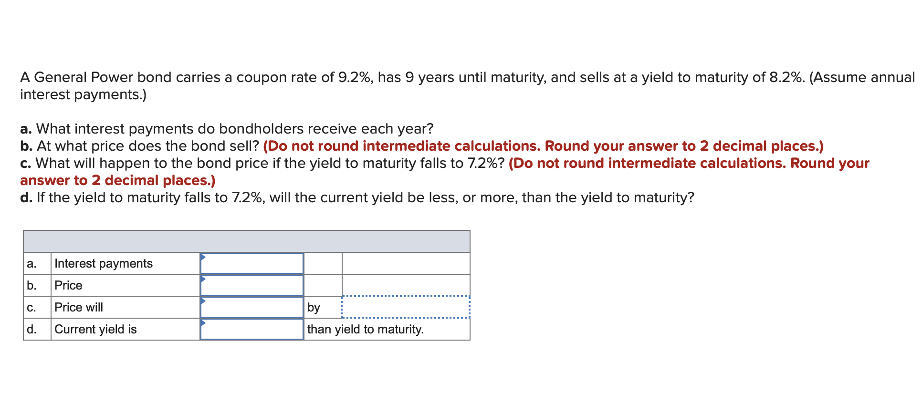The height and width of the screenshot is (415, 922).
Task: Open the dashed dropdown box after 'by'
Action: 406,307
